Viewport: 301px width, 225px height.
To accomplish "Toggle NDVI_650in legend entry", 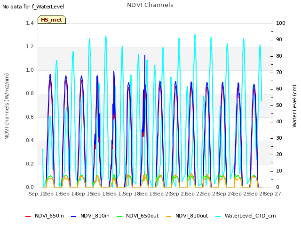I will [x=45, y=216].
